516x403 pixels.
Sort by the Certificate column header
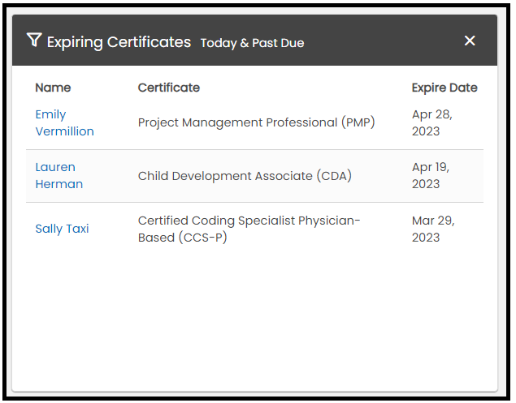tap(168, 88)
